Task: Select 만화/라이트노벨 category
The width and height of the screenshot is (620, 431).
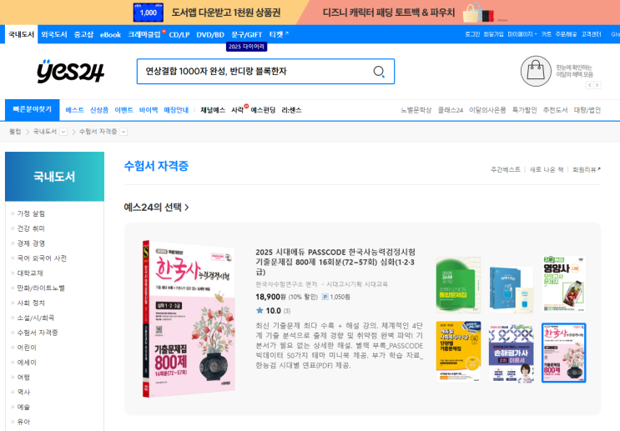Action: click(x=41, y=288)
